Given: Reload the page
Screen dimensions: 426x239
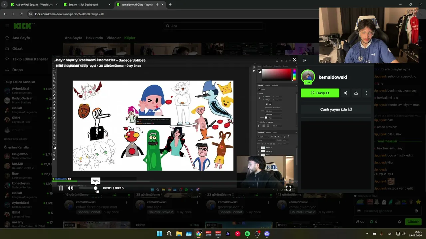Looking at the screenshot, I should (x=21, y=14).
